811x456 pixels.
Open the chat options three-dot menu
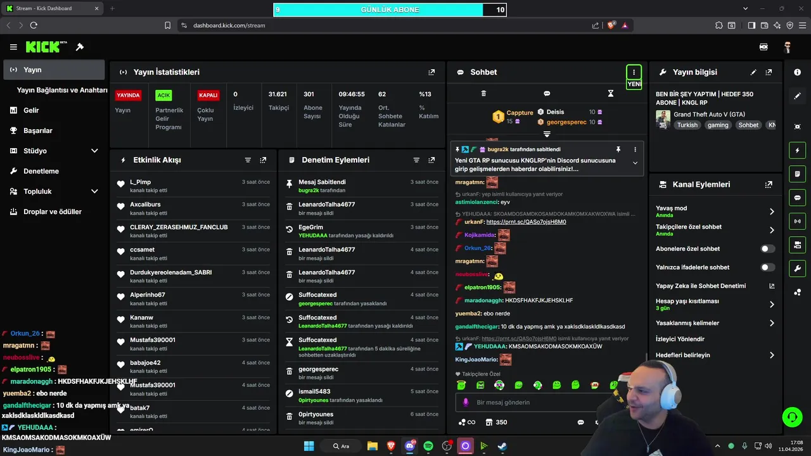(634, 72)
